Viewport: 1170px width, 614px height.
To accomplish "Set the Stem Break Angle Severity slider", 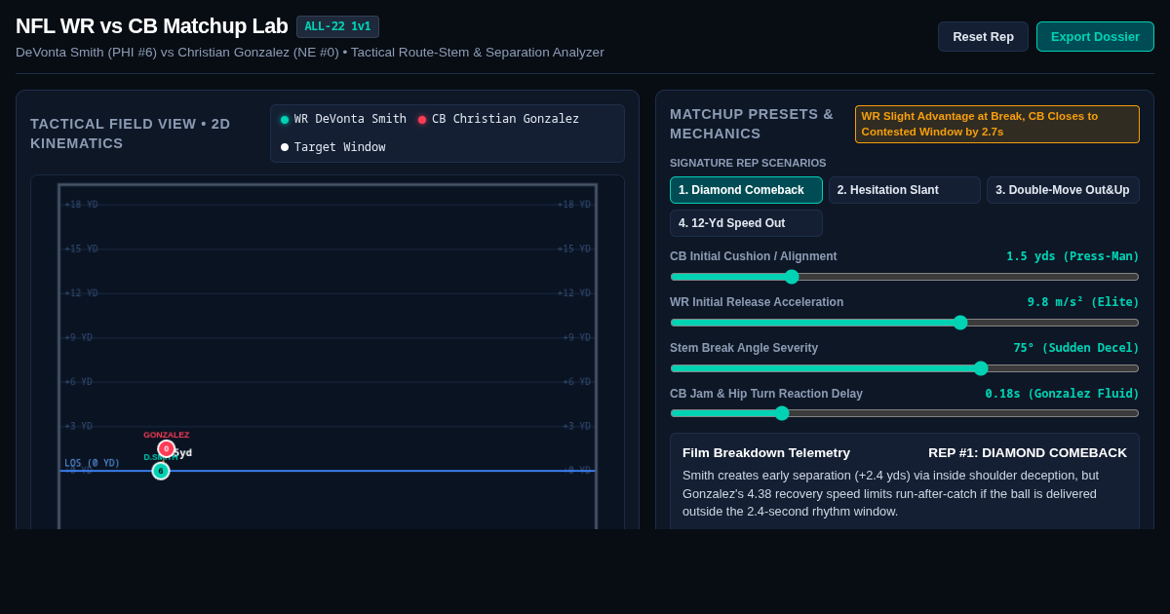I will [x=905, y=368].
